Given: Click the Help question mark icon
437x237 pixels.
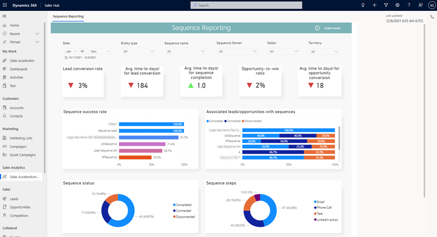Looking at the screenshot, I should pyautogui.click(x=409, y=5).
